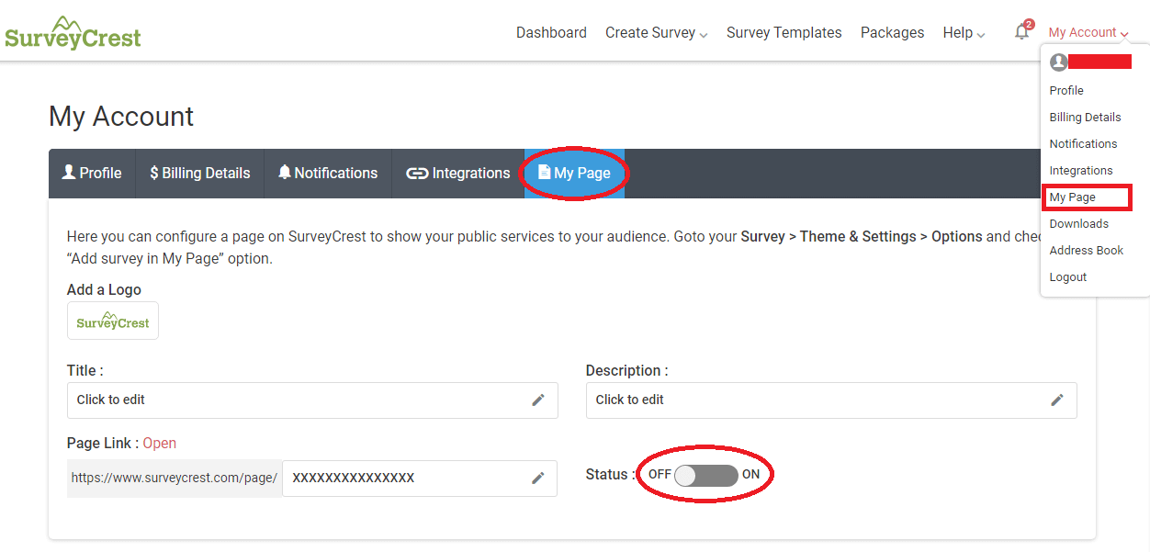Collapse the My Account dropdown
This screenshot has height=552, width=1150.
click(x=1088, y=32)
